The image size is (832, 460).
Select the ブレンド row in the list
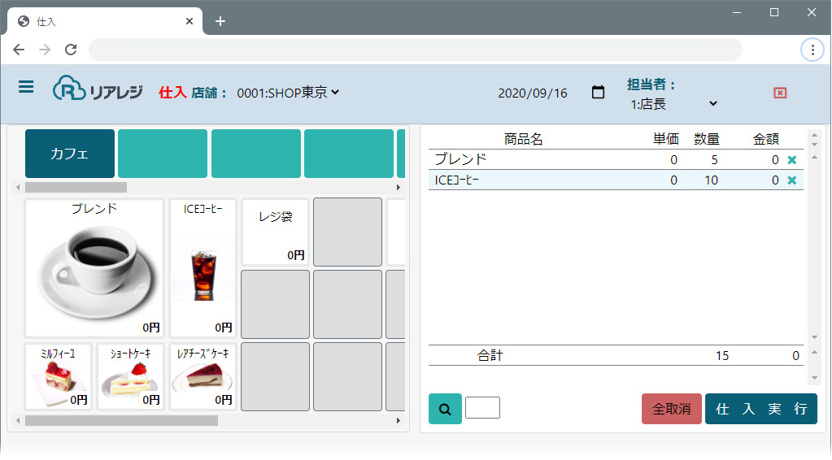[616, 159]
